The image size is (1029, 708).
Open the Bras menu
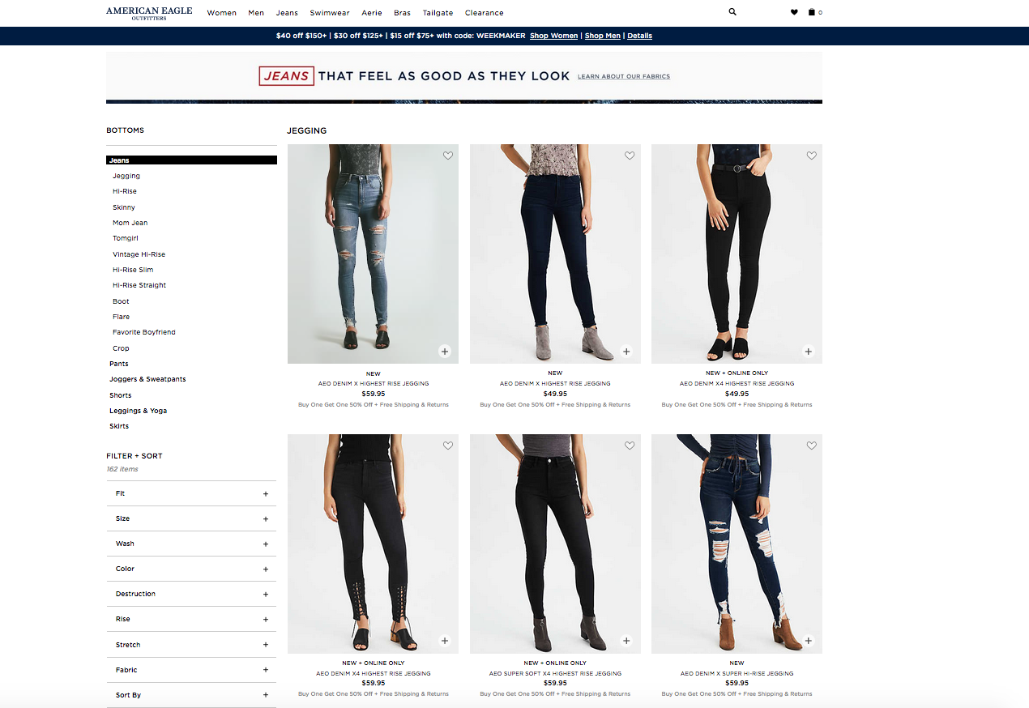(402, 13)
